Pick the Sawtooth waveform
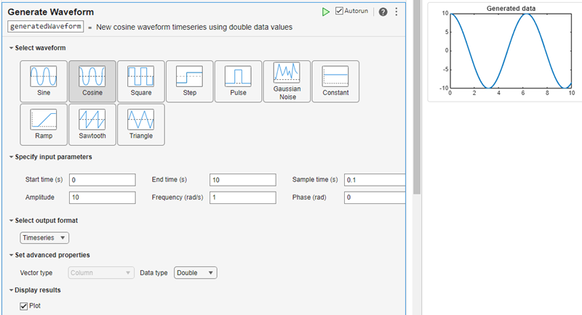Screen dimensions: 582x315 pos(92,124)
